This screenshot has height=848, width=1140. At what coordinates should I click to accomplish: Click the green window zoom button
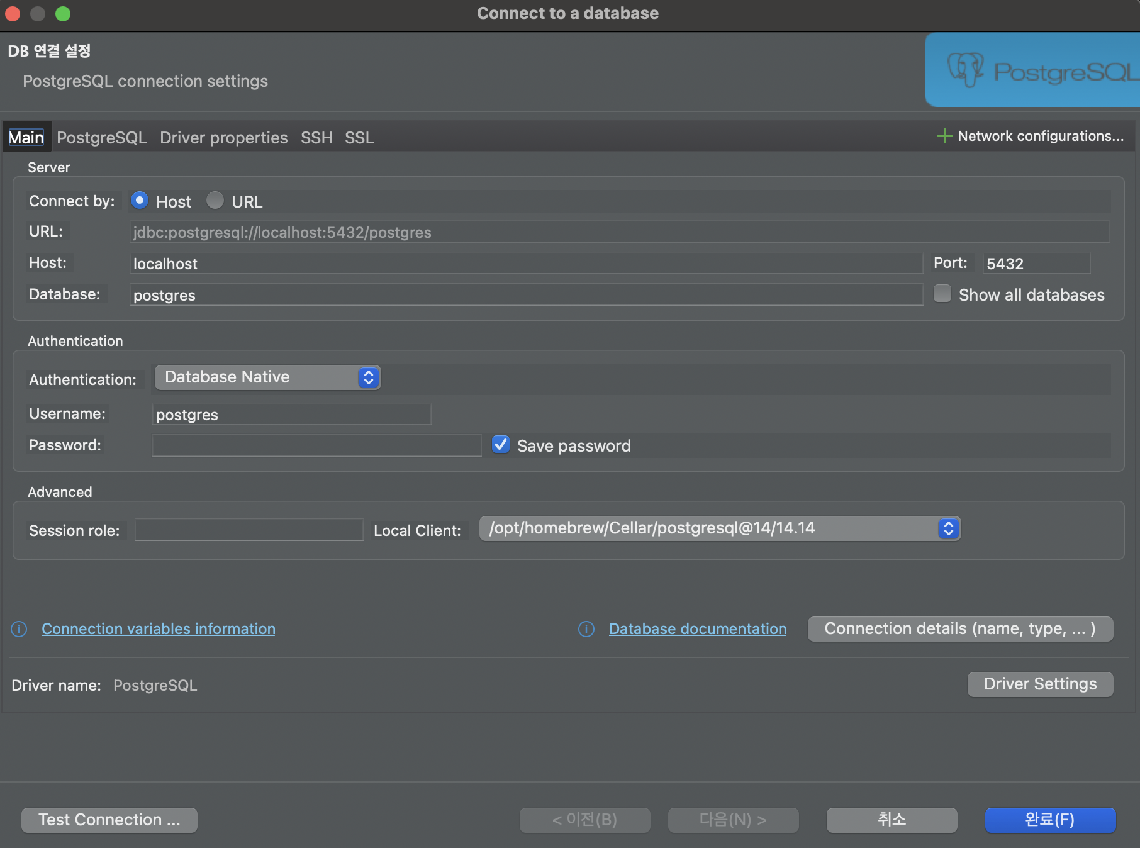[63, 13]
